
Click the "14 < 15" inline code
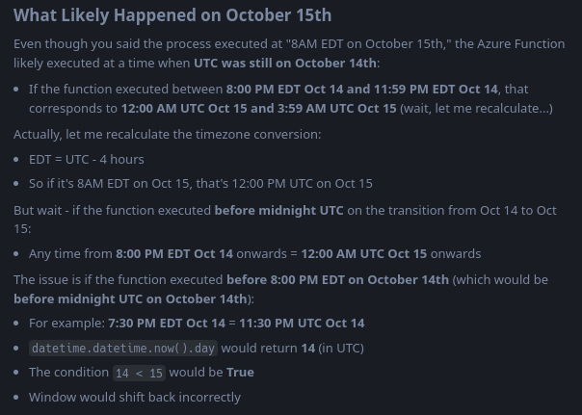[x=139, y=374]
